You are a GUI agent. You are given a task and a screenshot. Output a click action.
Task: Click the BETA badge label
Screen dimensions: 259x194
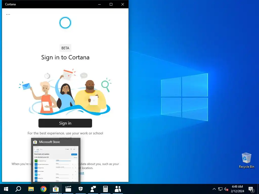coord(65,48)
